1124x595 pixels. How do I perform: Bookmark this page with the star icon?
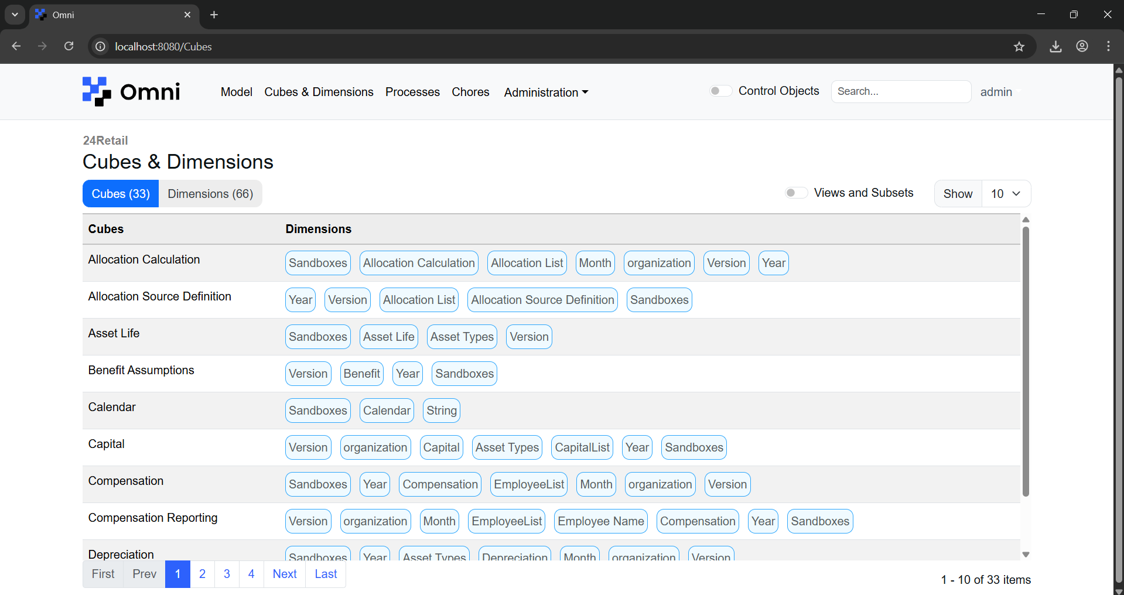(x=1019, y=46)
